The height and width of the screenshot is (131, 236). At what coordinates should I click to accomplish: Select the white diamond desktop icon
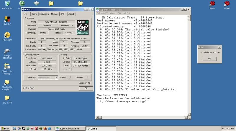[x=36, y=3]
